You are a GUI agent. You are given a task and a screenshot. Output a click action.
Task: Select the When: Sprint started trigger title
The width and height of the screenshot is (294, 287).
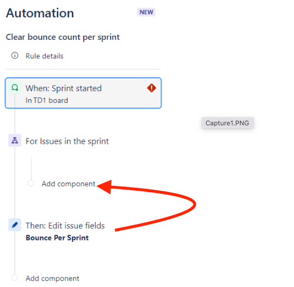(64, 88)
